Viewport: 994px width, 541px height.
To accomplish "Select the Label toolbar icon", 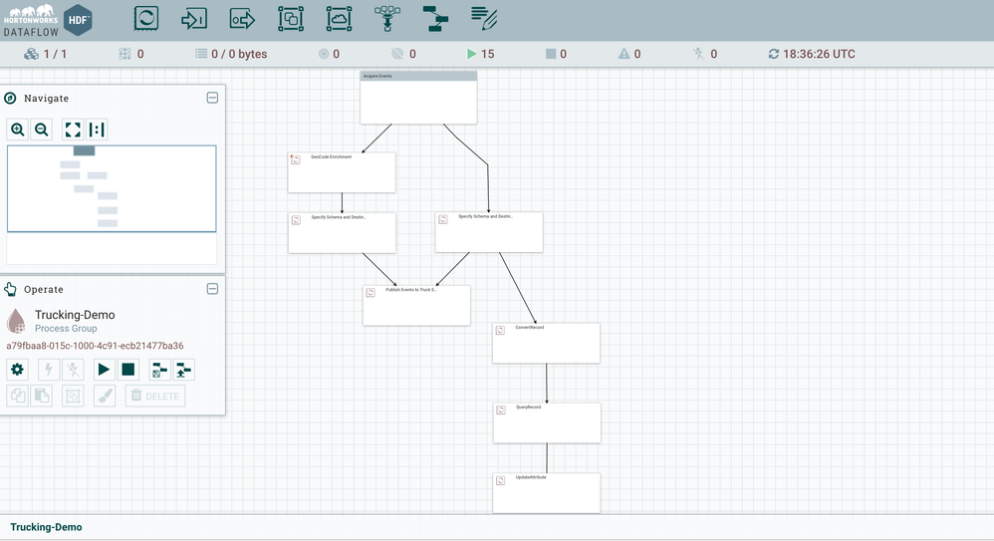I will click(484, 18).
